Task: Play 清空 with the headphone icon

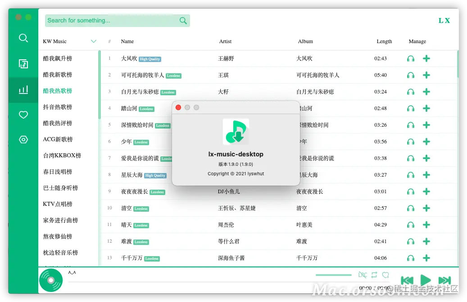Action: (x=411, y=209)
